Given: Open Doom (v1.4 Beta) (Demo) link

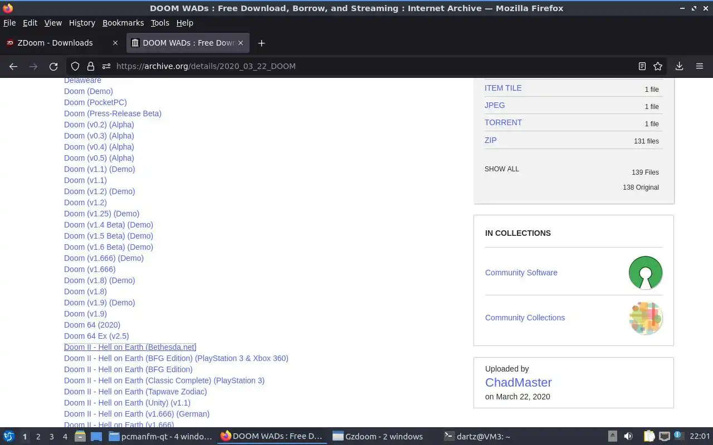Looking at the screenshot, I should tap(109, 225).
